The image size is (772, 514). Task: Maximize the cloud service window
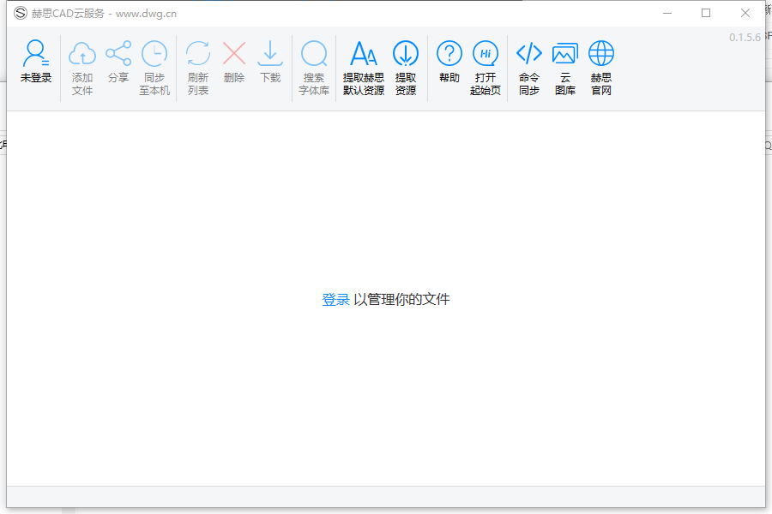[x=706, y=13]
